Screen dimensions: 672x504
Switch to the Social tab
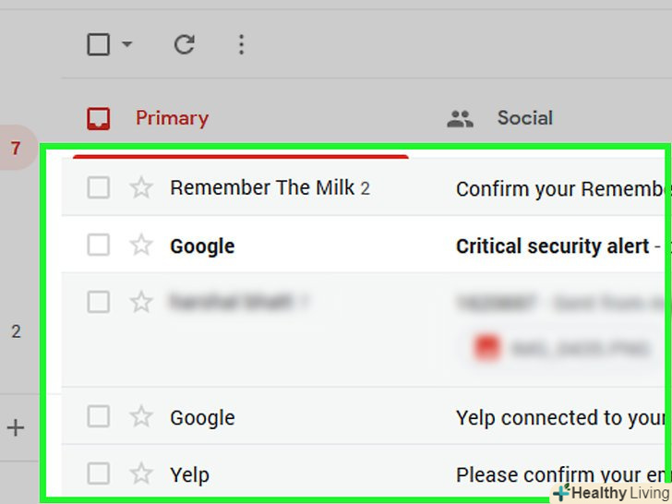(524, 118)
